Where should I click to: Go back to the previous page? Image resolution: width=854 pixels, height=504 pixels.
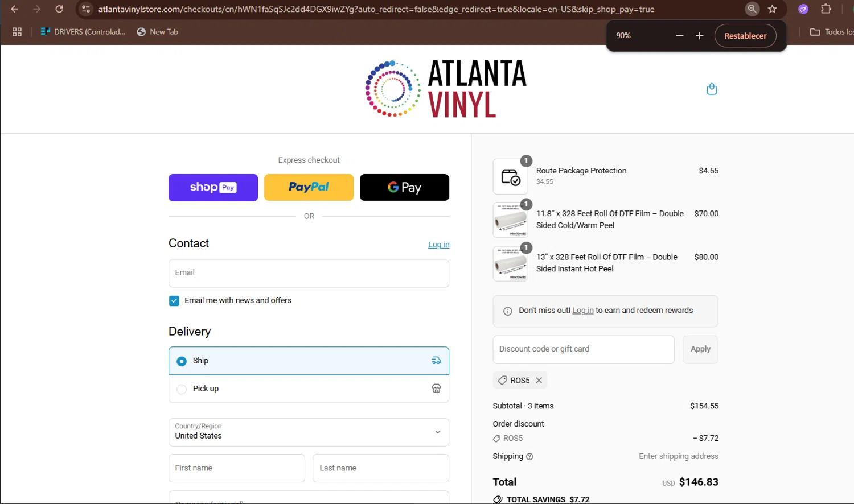click(15, 9)
